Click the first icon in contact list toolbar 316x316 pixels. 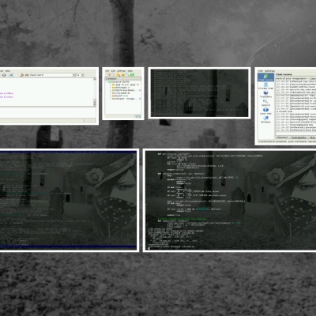[x=108, y=75]
